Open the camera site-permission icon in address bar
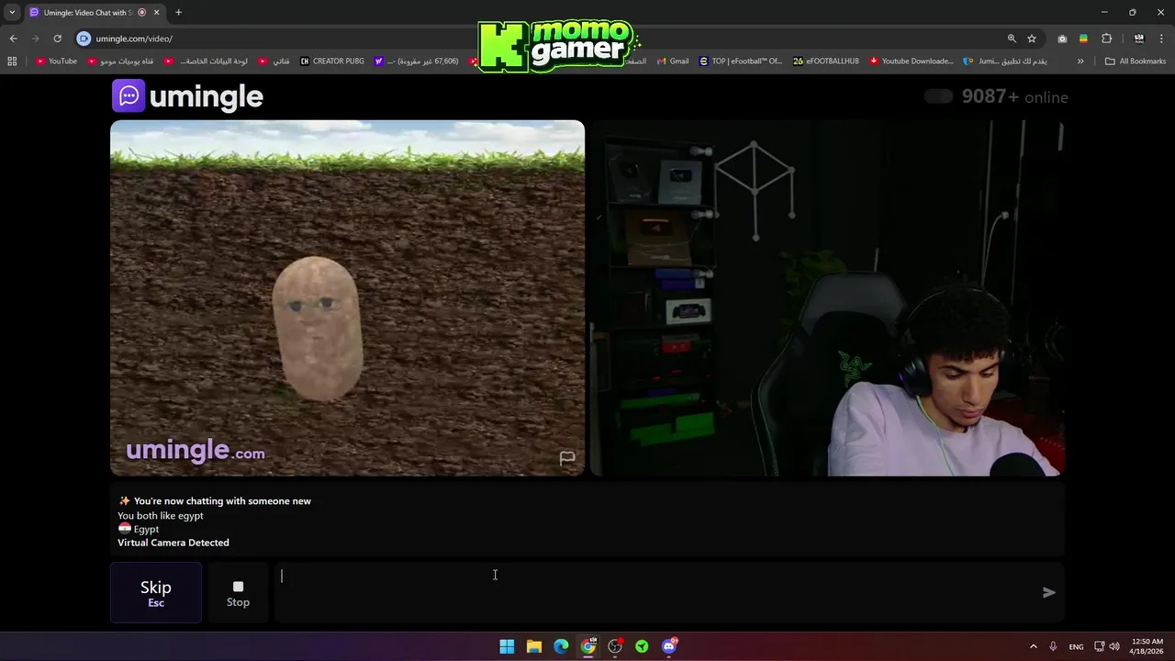1175x661 pixels. tap(84, 39)
